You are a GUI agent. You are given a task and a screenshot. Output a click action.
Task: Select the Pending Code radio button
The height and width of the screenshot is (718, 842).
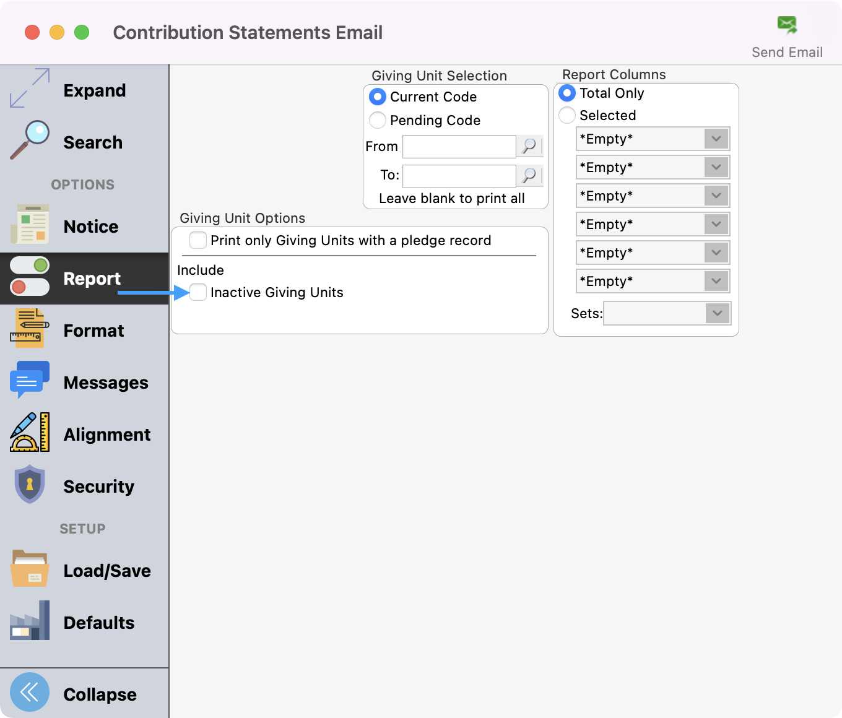(x=378, y=120)
